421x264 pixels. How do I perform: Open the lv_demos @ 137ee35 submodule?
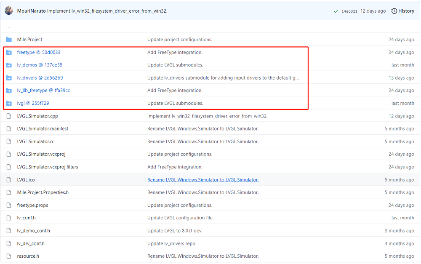40,65
